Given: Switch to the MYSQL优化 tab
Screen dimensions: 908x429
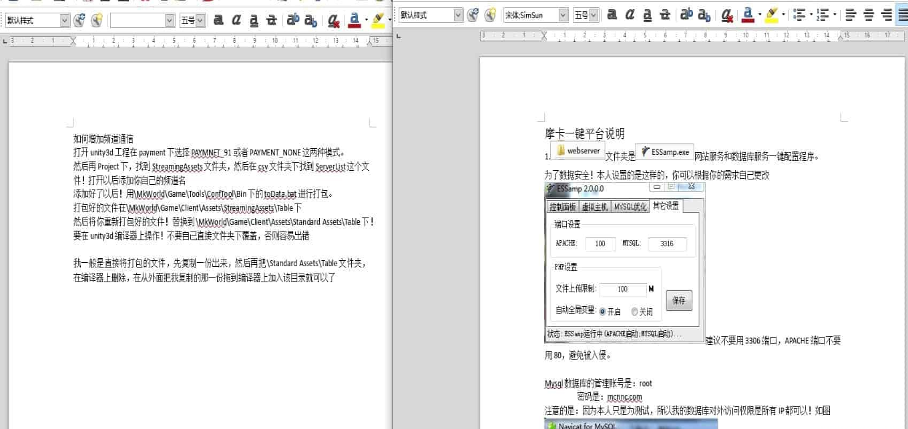Looking at the screenshot, I should click(x=630, y=207).
